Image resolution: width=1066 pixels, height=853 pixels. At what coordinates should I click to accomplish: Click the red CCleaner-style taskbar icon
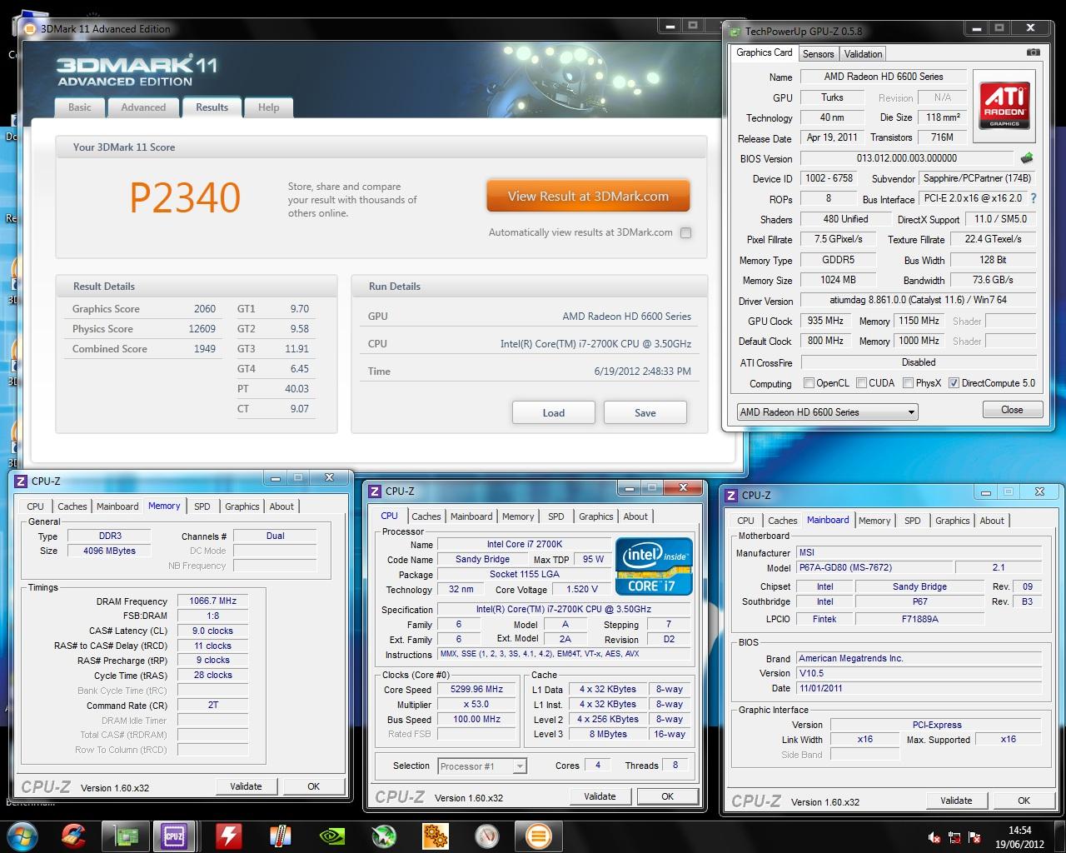point(74,835)
